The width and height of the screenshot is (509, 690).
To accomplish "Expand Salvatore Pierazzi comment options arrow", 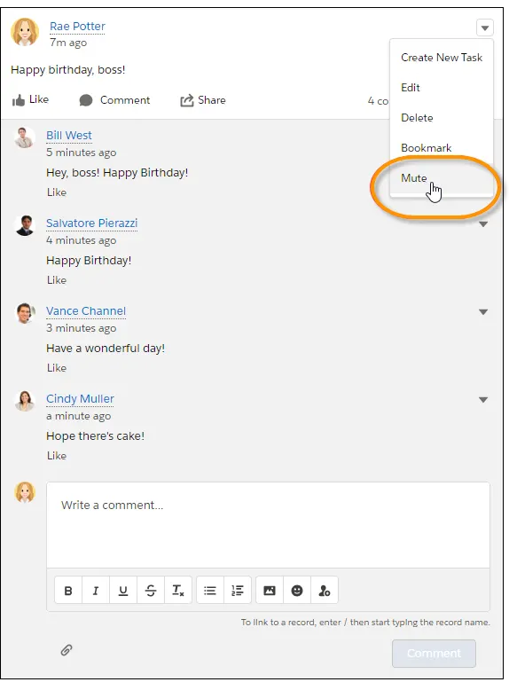I will (x=483, y=224).
